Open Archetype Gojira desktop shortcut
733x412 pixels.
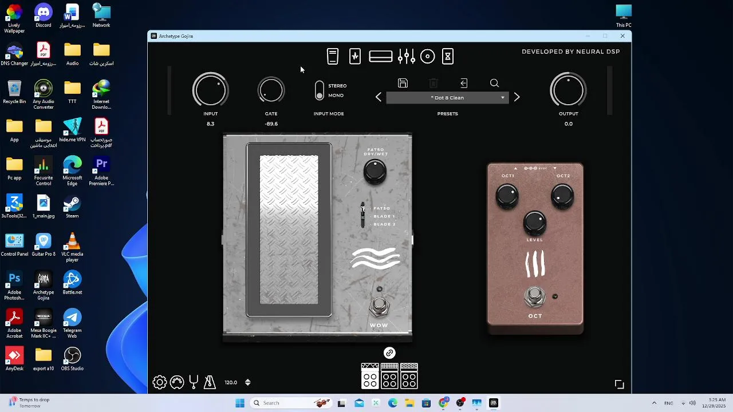[x=44, y=286]
